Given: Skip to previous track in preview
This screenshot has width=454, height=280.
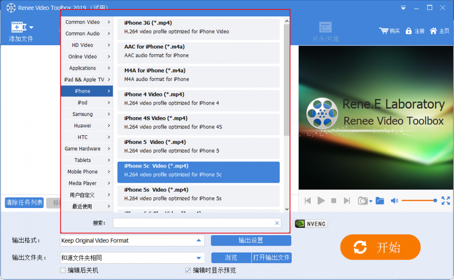Looking at the screenshot, I should coord(308,201).
